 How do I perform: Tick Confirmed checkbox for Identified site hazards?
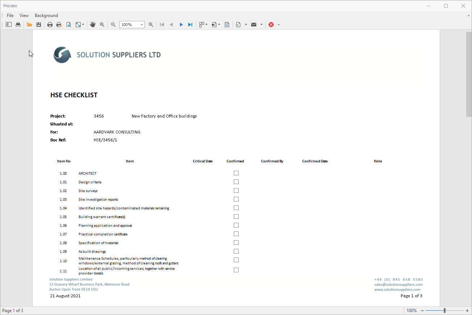coord(236,208)
